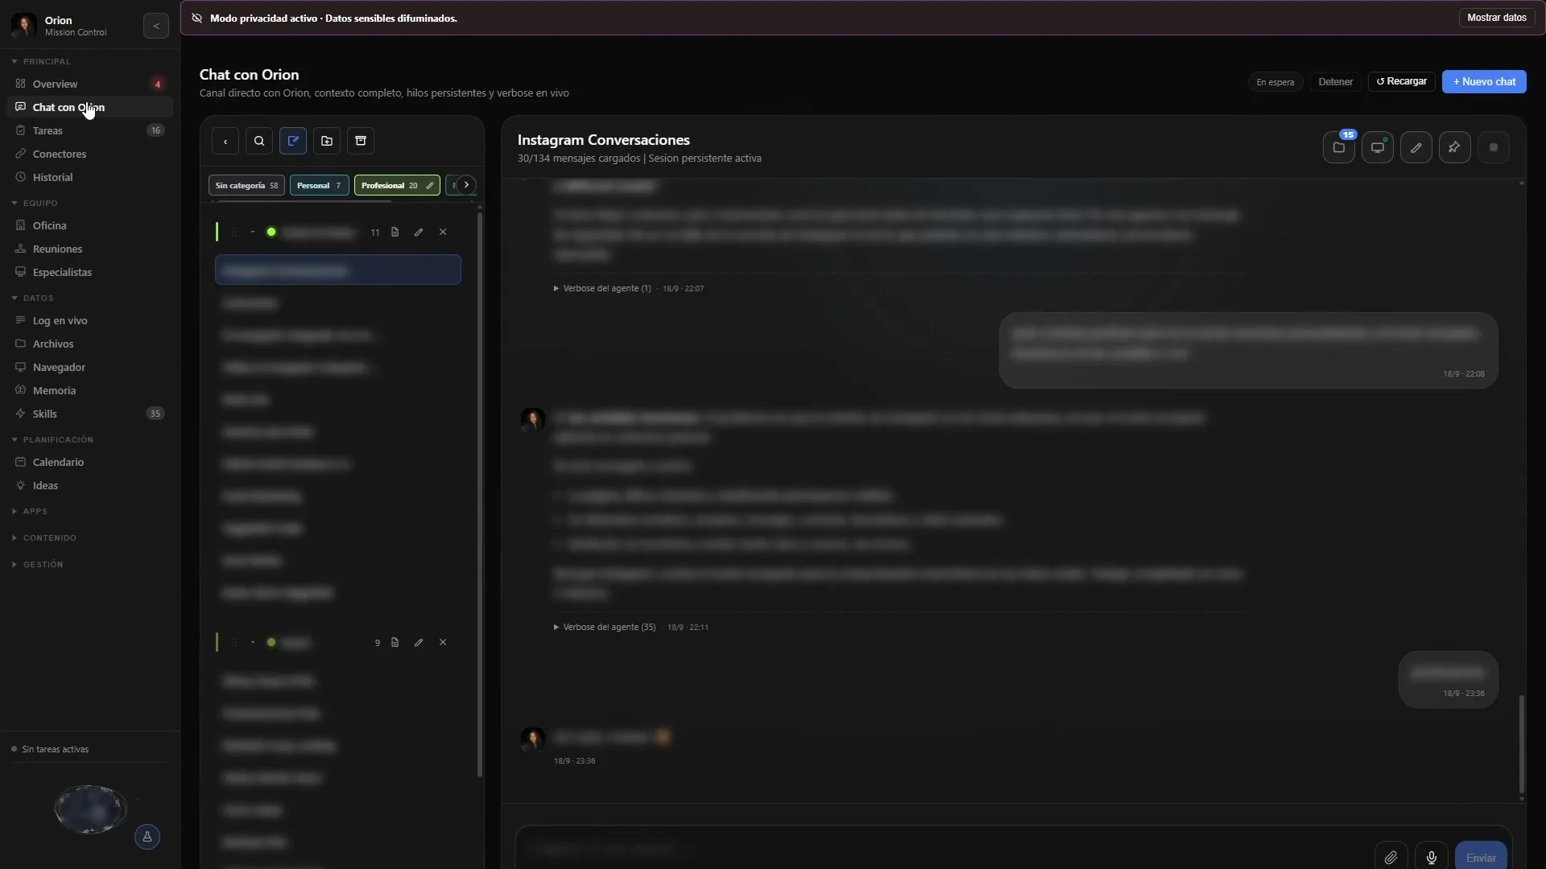Expand Verbose del agente (35) details
The image size is (1546, 869).
pyautogui.click(x=605, y=627)
